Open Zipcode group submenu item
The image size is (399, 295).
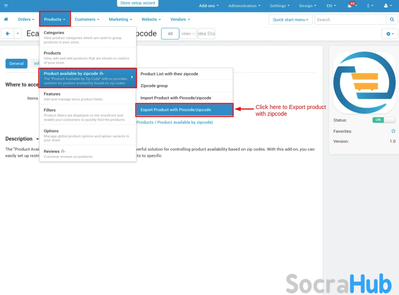point(184,86)
